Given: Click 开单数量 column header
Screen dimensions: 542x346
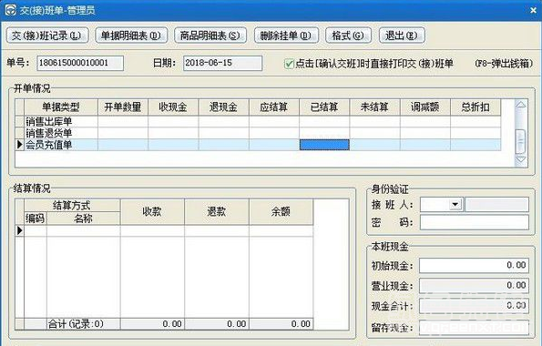Looking at the screenshot, I should click(123, 107).
